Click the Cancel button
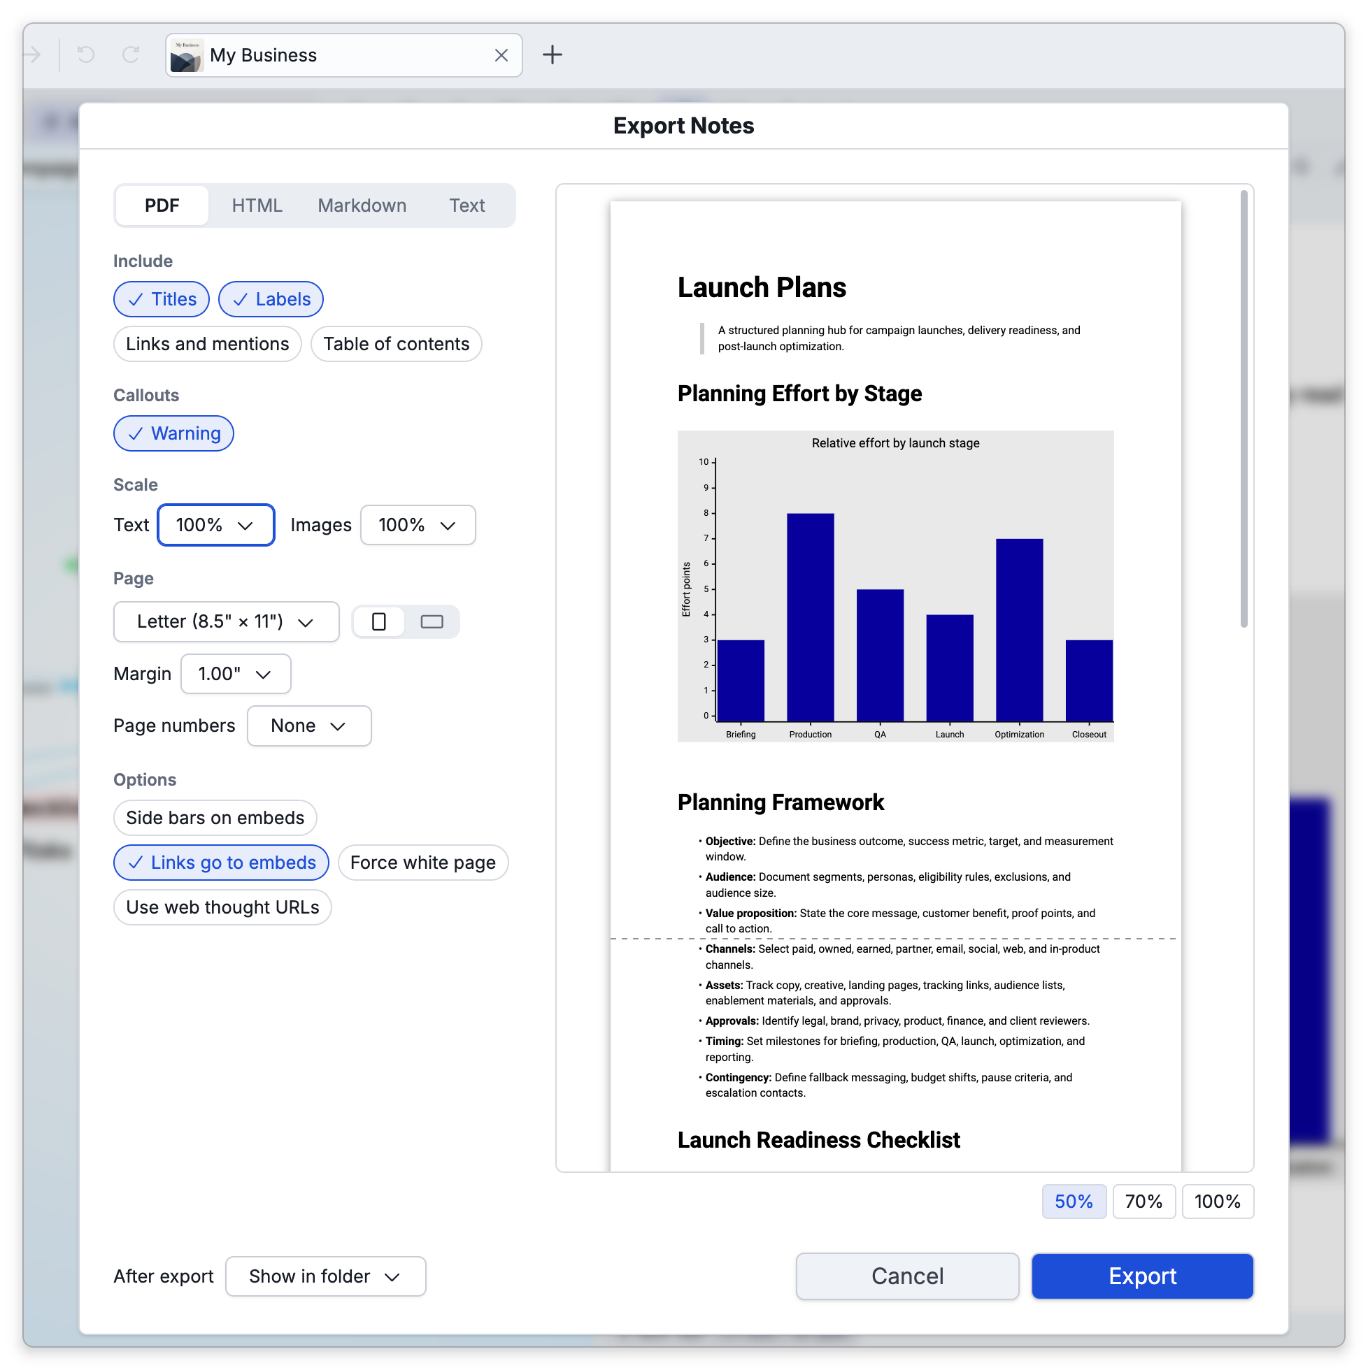The height and width of the screenshot is (1370, 1368). [x=908, y=1276]
